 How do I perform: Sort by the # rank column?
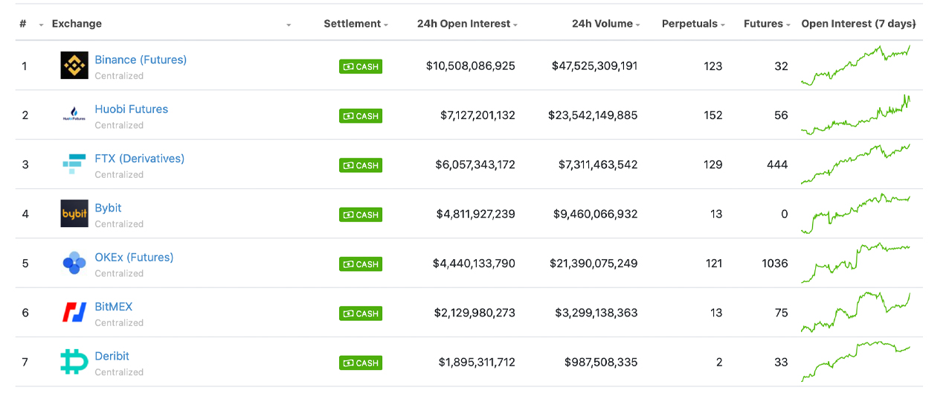[x=23, y=24]
